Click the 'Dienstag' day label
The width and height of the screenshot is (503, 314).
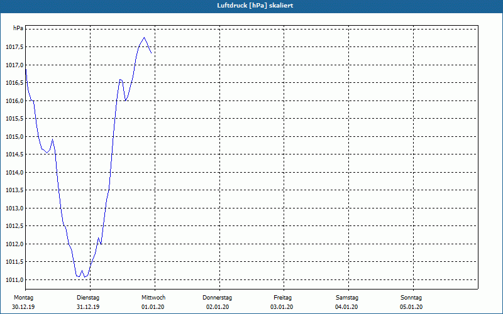[88, 298]
